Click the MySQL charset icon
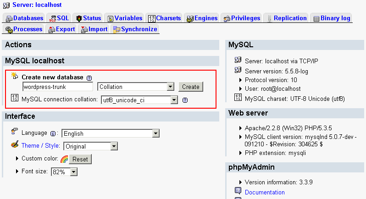Viewport: 366px width, 199px height. tap(238, 98)
